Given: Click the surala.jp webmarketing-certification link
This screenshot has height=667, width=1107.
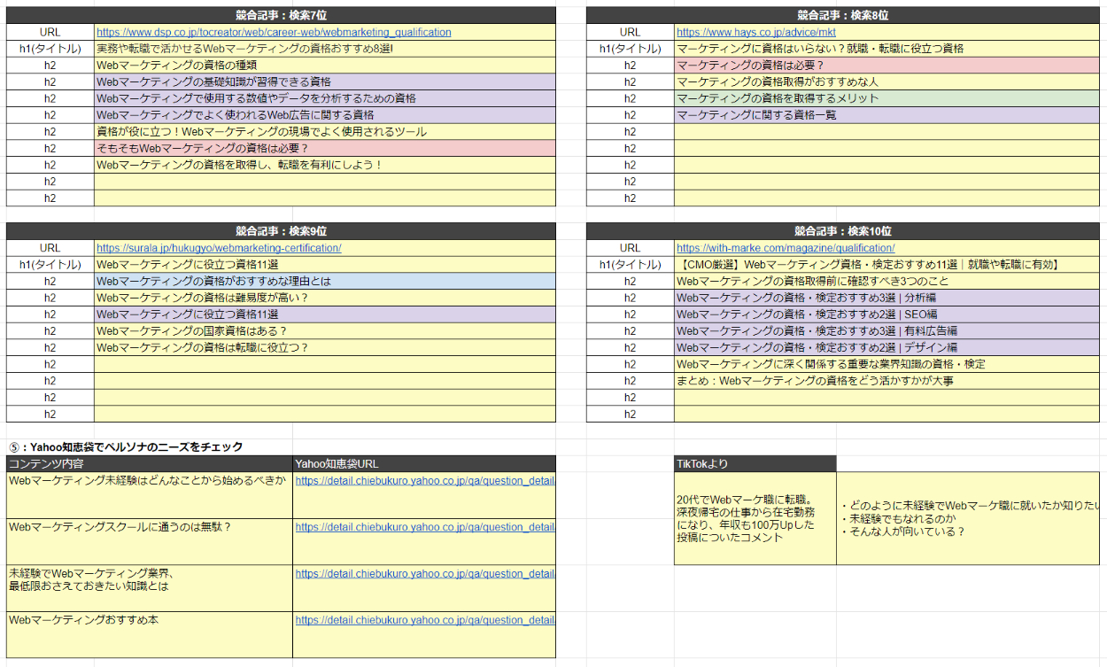Looking at the screenshot, I should point(218,248).
